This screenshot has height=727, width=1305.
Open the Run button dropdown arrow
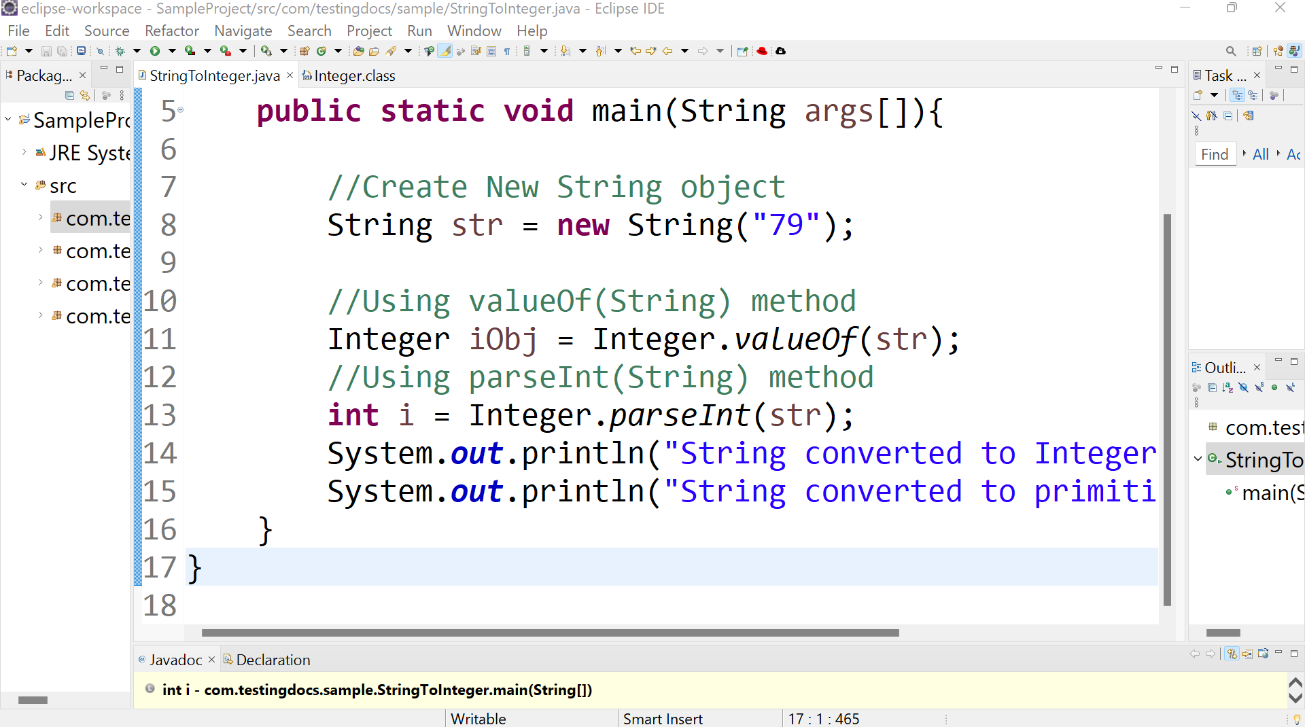[172, 51]
